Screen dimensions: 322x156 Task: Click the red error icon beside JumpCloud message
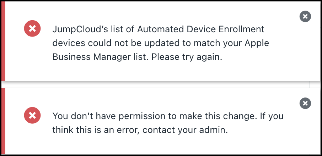coord(32,29)
